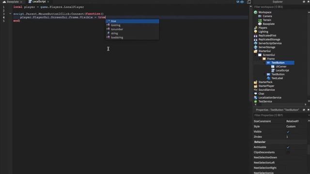Click the ReplicatedStorage icon
This screenshot has width=310, height=174.
[x=255, y=40]
